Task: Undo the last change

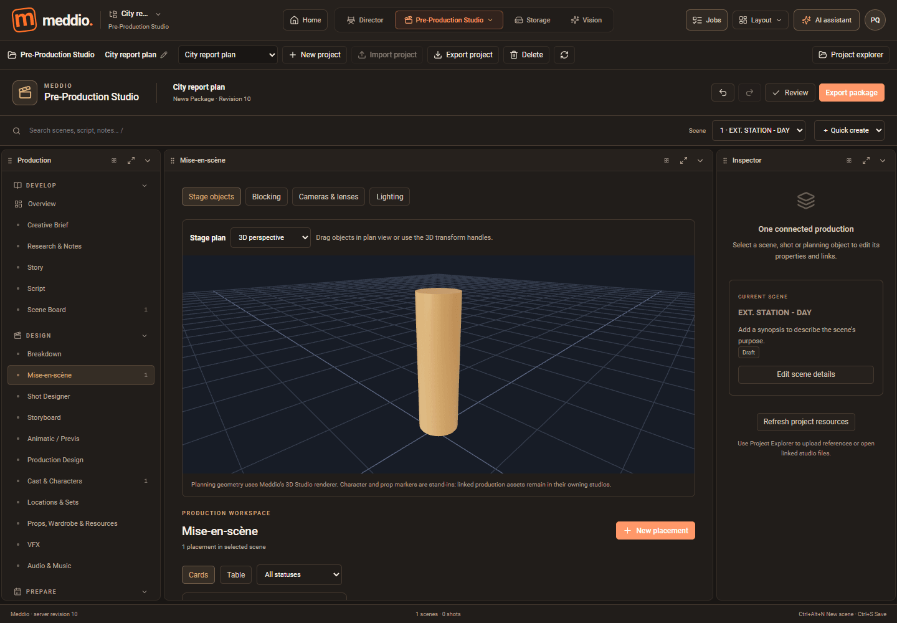Action: 723,93
